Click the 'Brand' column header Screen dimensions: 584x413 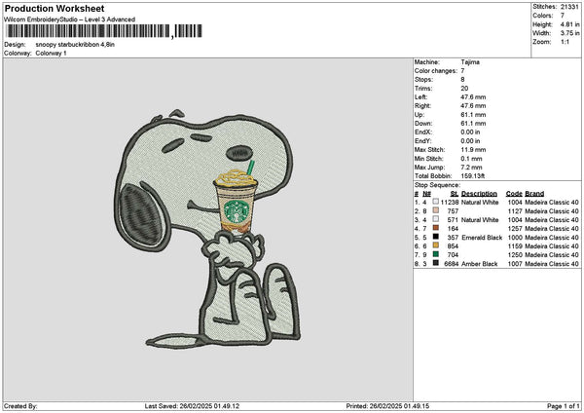[x=534, y=194]
